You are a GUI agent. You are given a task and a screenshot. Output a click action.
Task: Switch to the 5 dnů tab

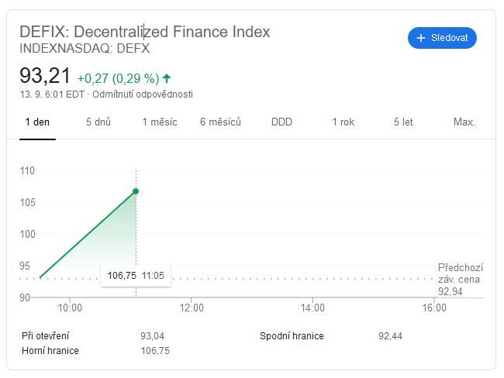pos(98,122)
